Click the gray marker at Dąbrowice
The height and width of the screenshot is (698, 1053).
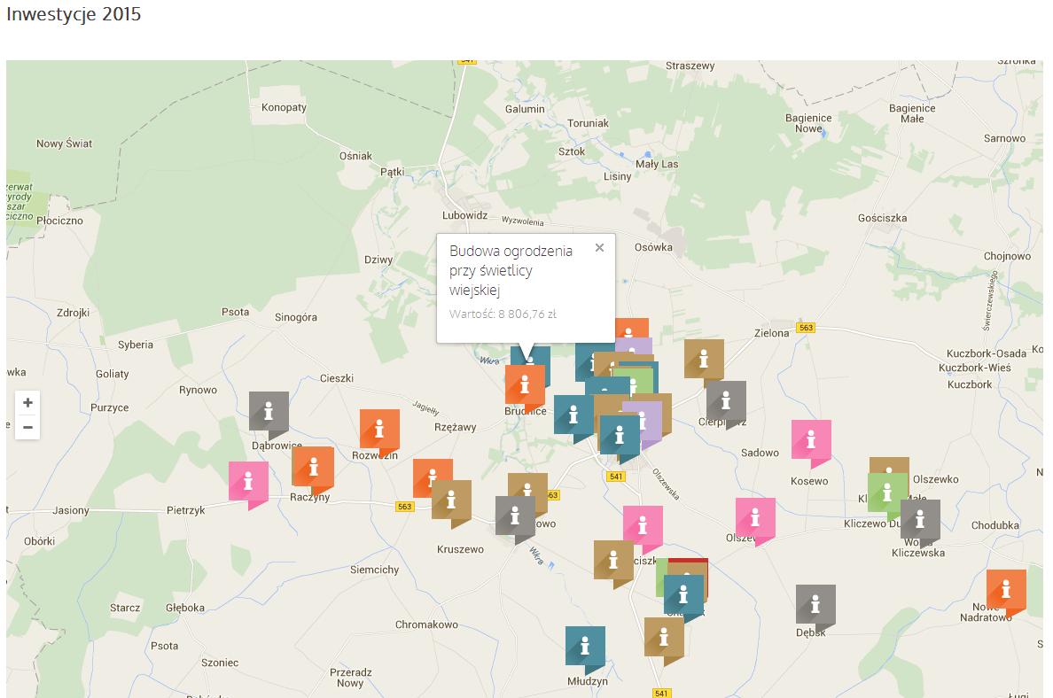pos(269,412)
